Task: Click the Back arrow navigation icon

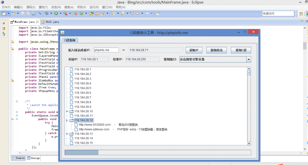Action: pos(138,13)
